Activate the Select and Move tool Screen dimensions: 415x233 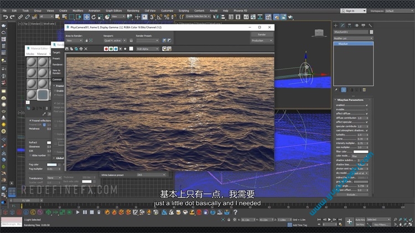tap(86, 17)
